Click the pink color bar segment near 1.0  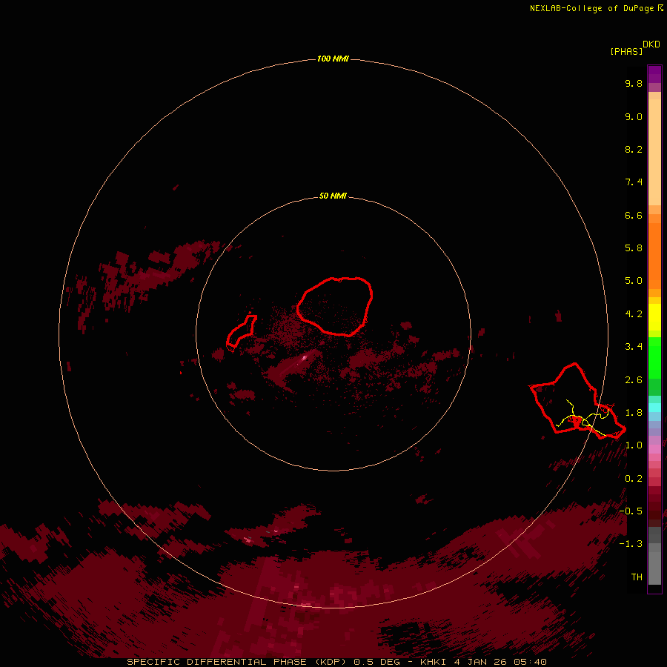(654, 449)
